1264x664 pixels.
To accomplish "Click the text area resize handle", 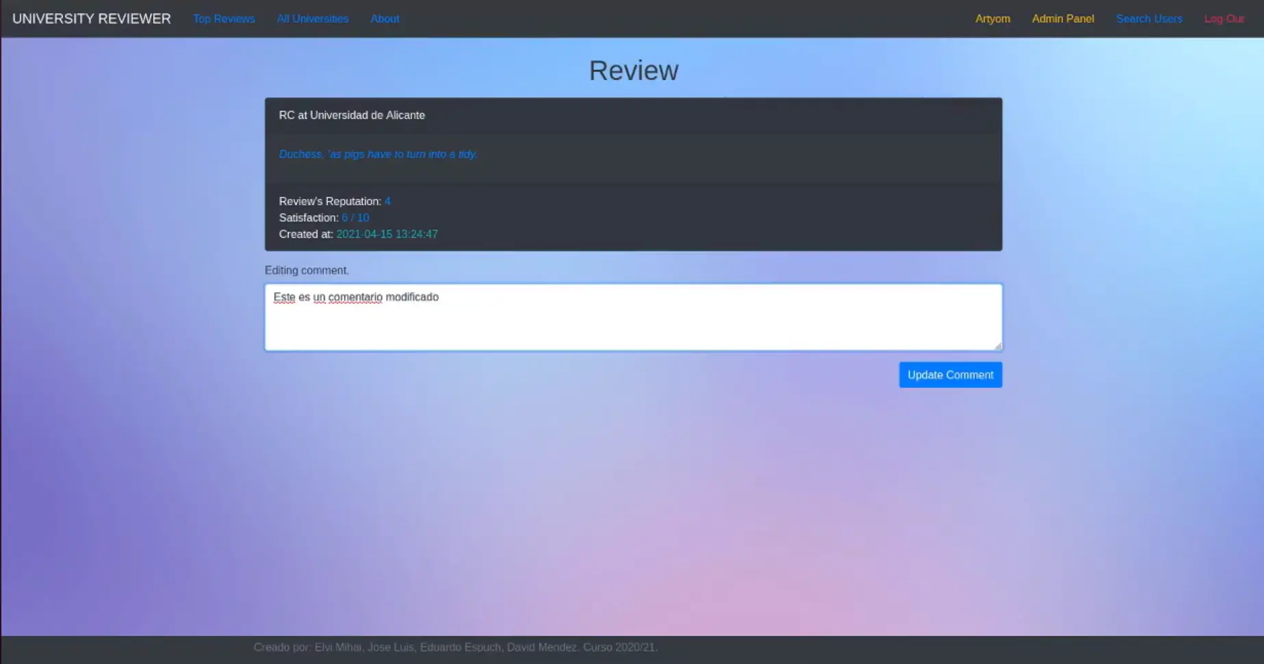I will tap(998, 346).
